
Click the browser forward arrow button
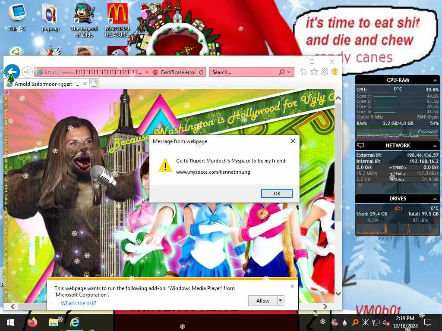(27, 72)
